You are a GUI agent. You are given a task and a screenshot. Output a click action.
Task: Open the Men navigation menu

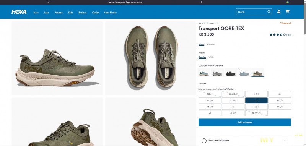tap(46, 13)
